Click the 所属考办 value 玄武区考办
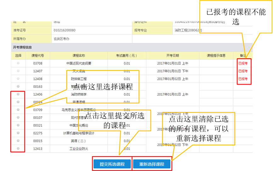This screenshot has width=273, height=171. click(x=61, y=39)
